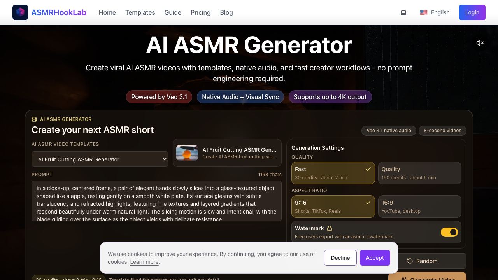Viewport: 498px width, 280px height.
Task: Click the Create your next ASMR short heading
Action: 93,130
